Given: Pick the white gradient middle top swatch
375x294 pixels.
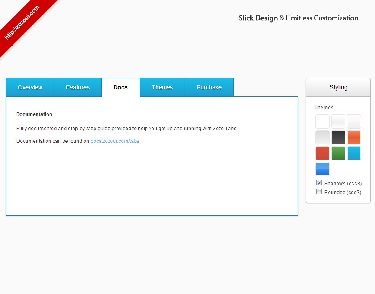Looking at the screenshot, I should [x=338, y=122].
